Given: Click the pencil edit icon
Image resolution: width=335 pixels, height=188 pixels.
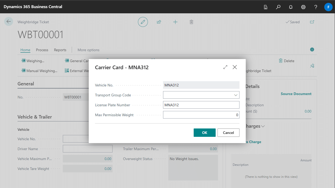Looking at the screenshot, I should pos(143,22).
